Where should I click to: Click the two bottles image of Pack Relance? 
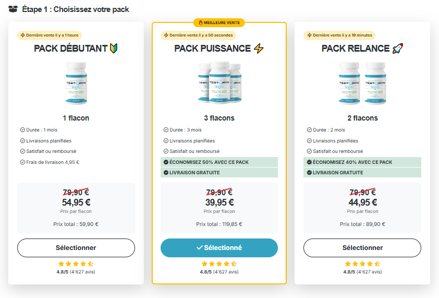pyautogui.click(x=362, y=84)
